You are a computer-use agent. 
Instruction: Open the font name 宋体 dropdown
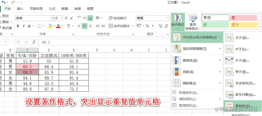51,18
